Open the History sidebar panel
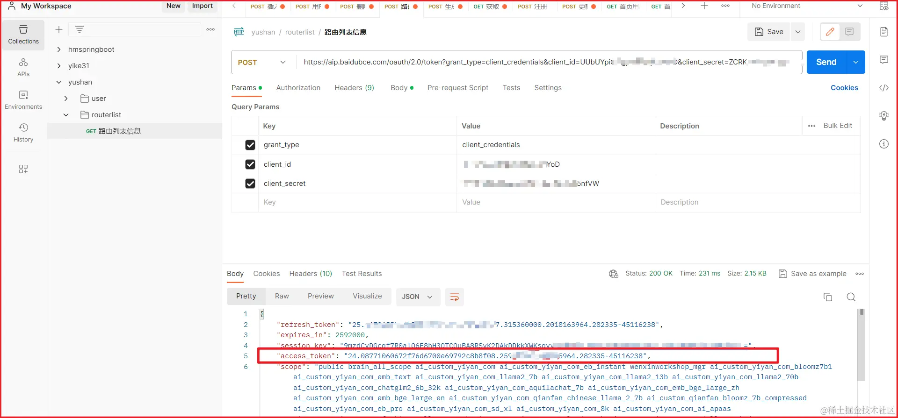 tap(23, 133)
